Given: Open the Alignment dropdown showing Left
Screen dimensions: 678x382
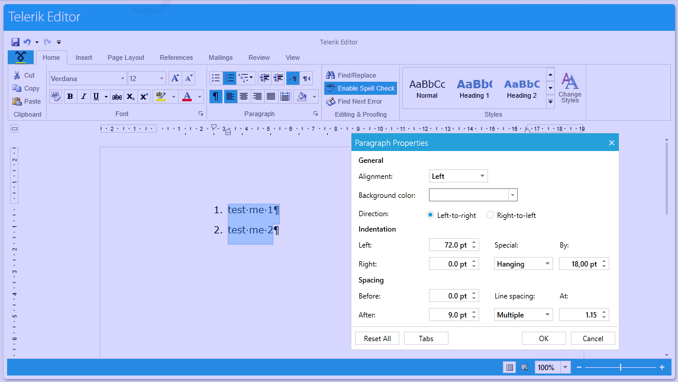Looking at the screenshot, I should pos(459,176).
